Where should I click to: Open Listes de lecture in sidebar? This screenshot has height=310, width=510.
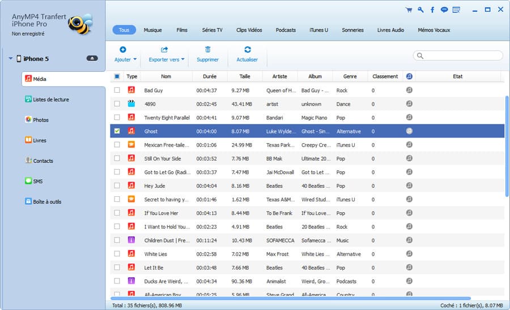[47, 100]
